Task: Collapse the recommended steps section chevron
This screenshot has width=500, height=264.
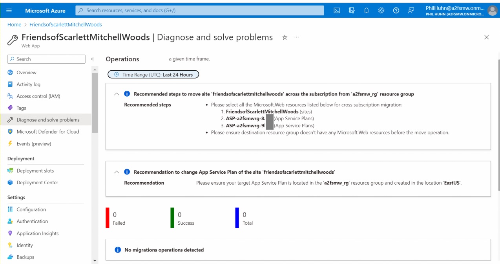Action: pyautogui.click(x=117, y=93)
